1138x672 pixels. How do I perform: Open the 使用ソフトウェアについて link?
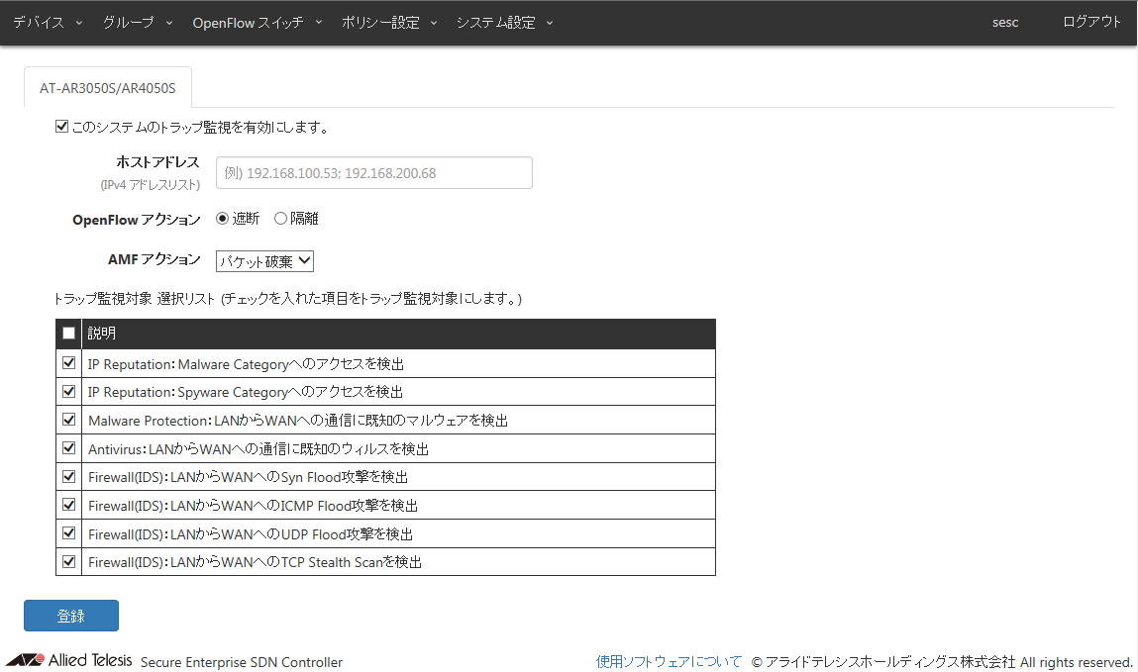pyautogui.click(x=669, y=662)
